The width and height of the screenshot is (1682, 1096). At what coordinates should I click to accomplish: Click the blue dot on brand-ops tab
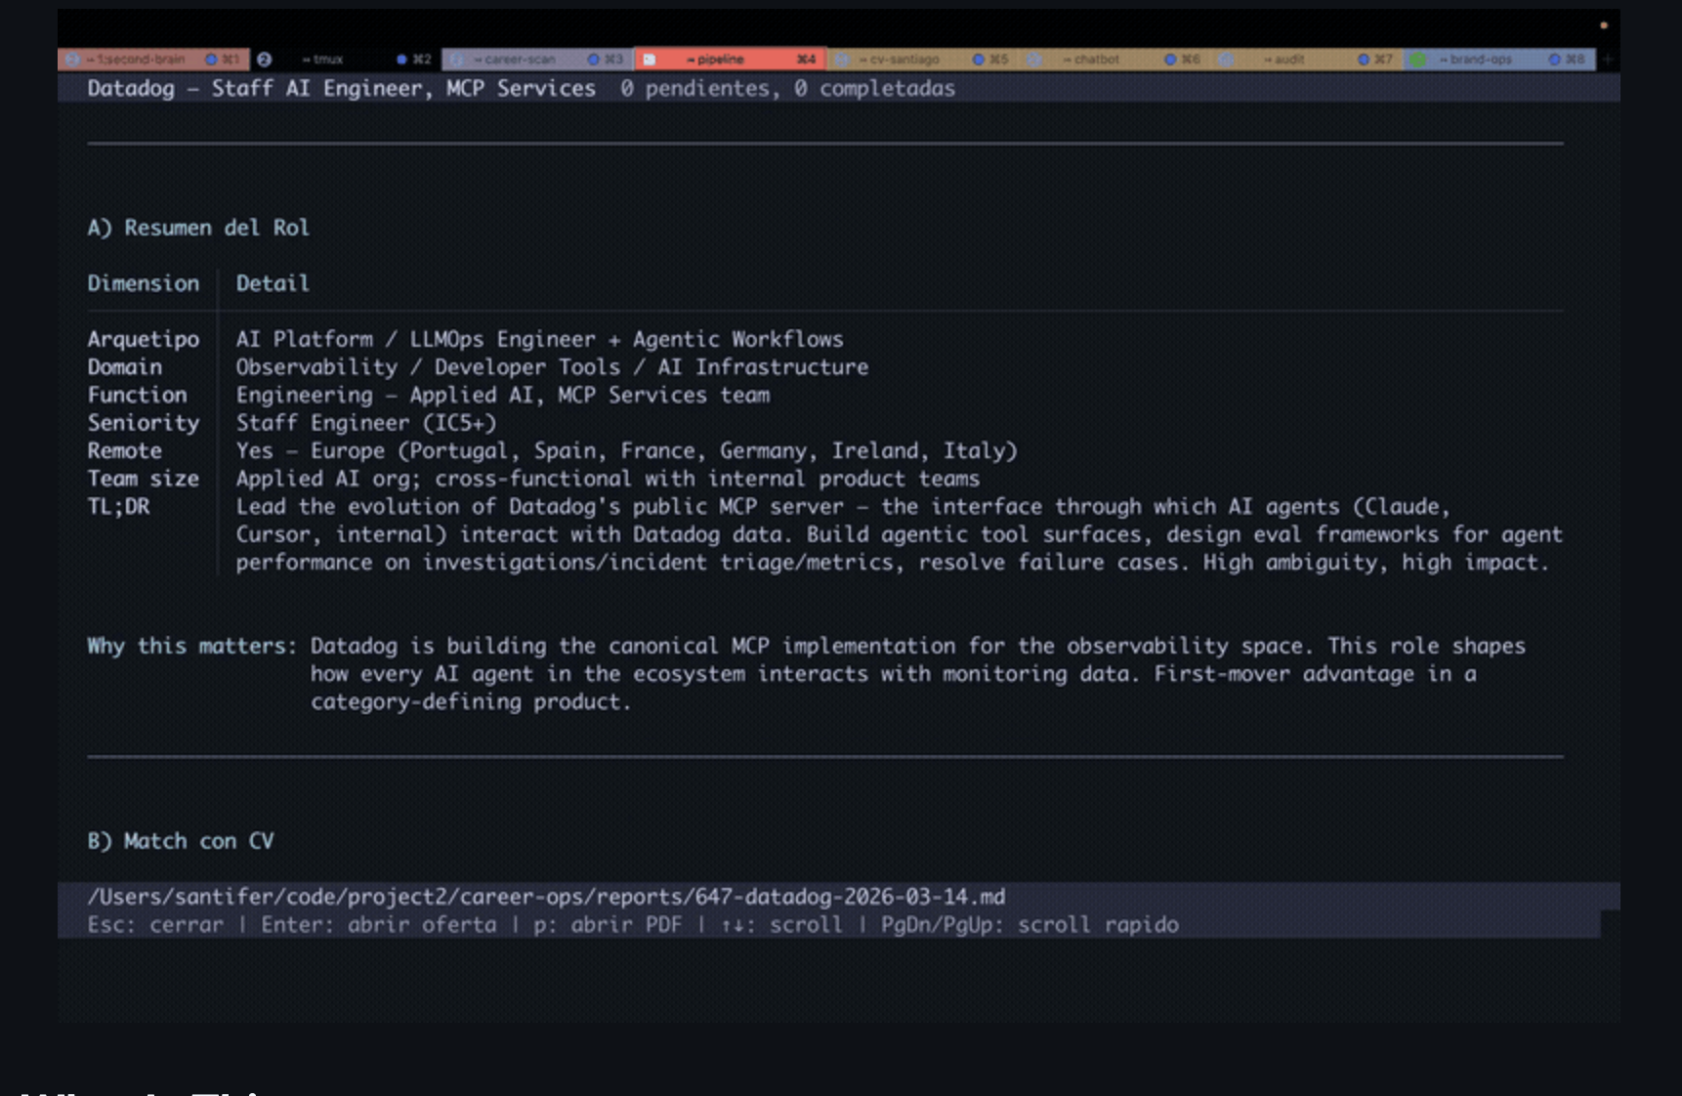coord(1554,60)
